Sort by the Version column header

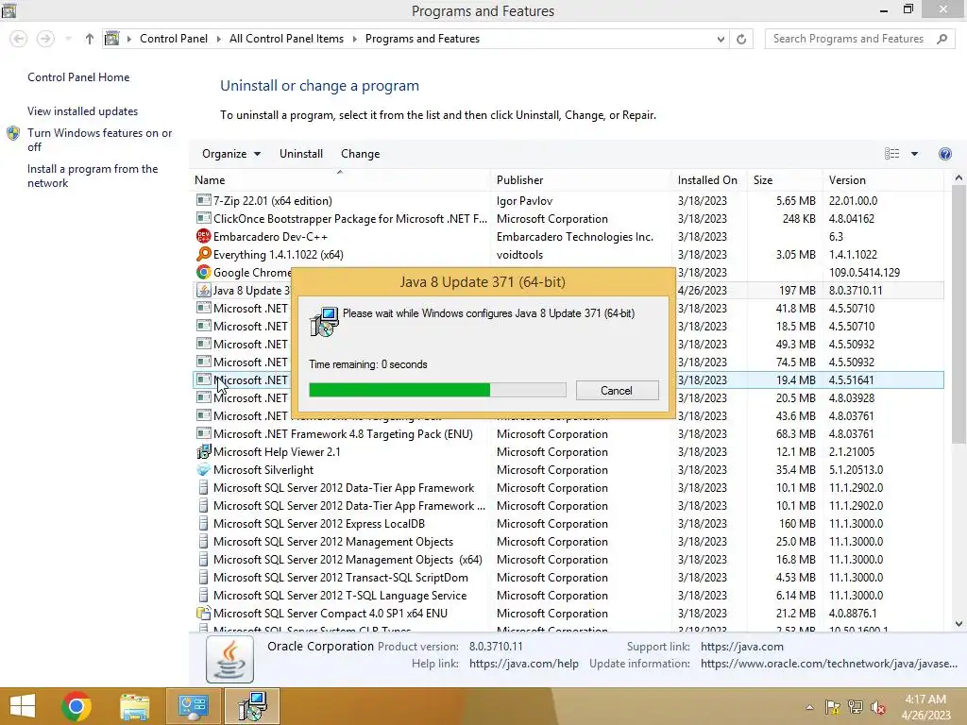883,180
